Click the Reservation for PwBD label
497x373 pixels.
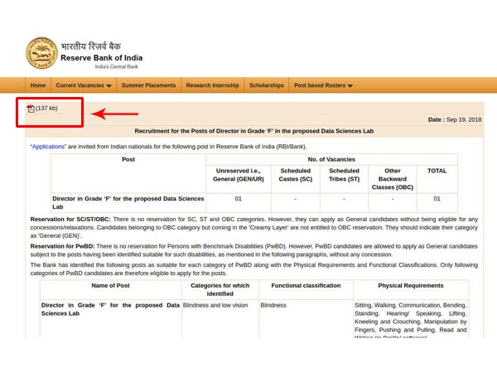click(62, 246)
